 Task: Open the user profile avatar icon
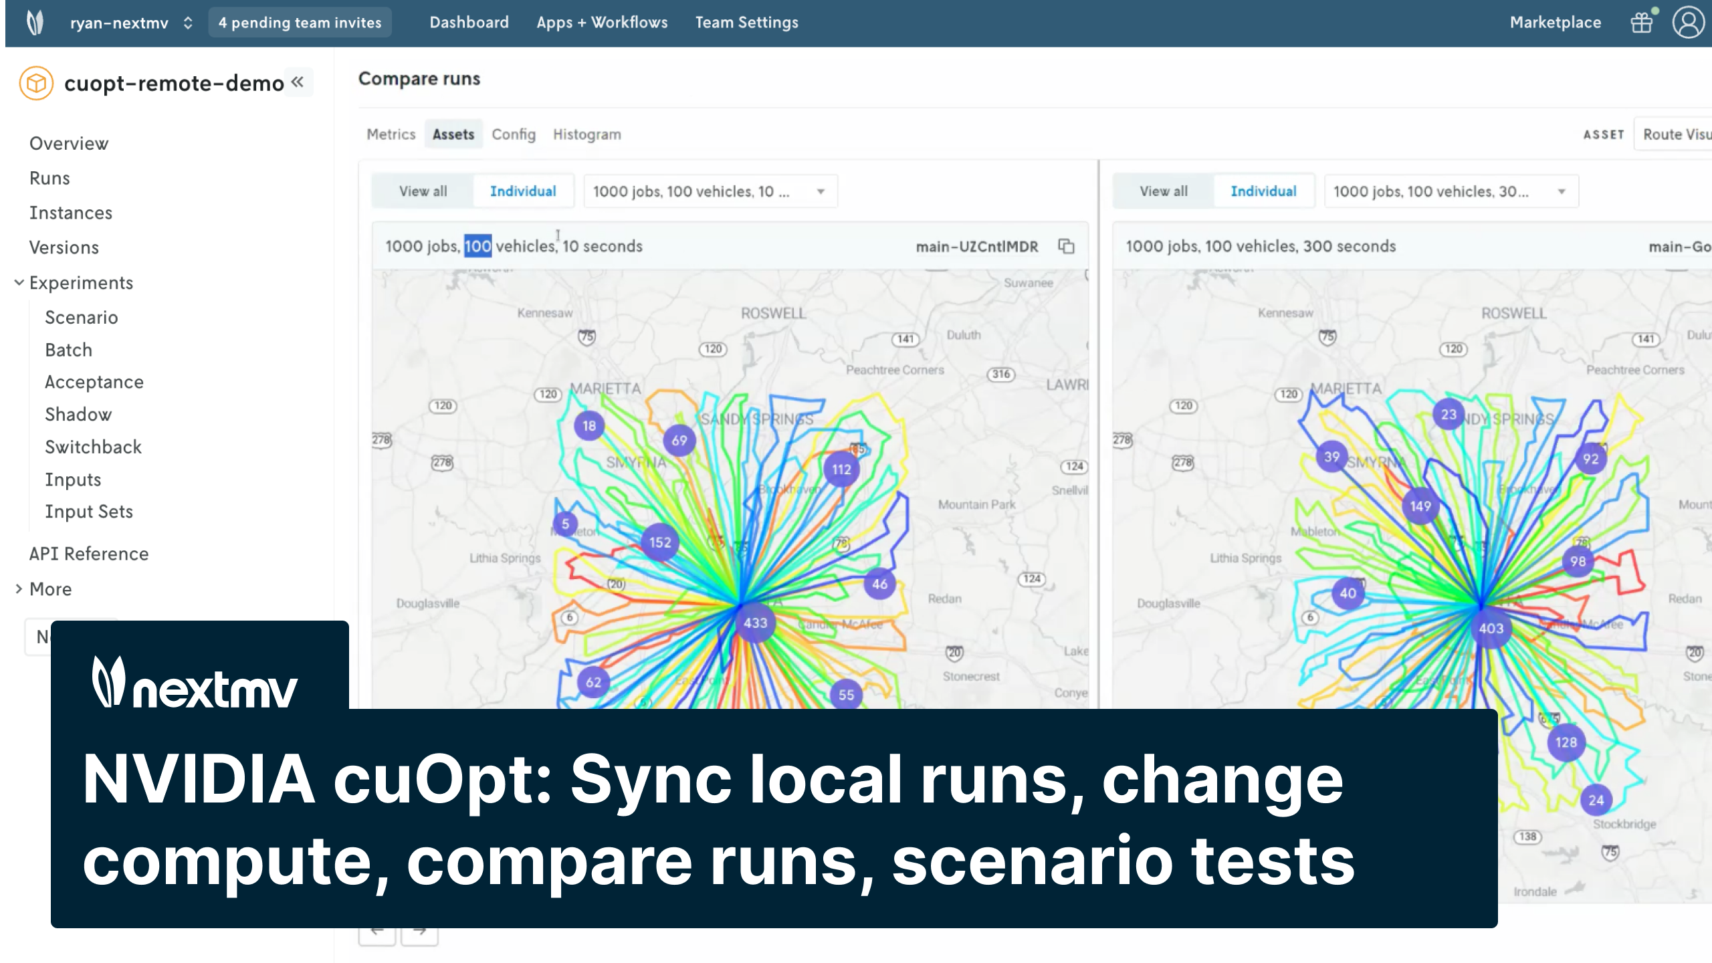[x=1688, y=23]
